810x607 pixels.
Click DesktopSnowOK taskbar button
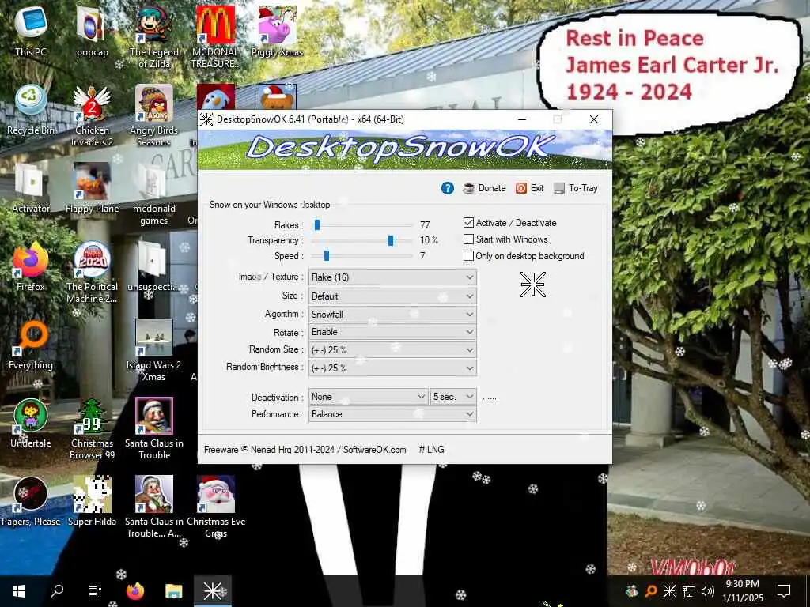point(212,591)
